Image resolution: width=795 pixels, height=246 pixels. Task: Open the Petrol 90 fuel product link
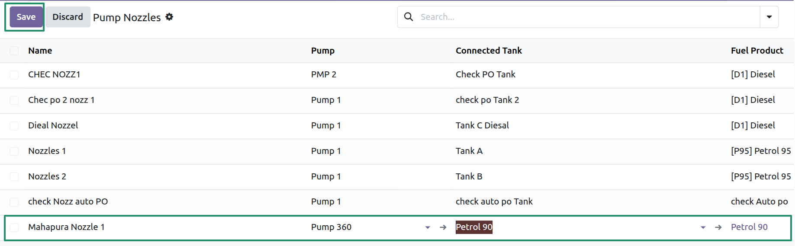pyautogui.click(x=749, y=227)
